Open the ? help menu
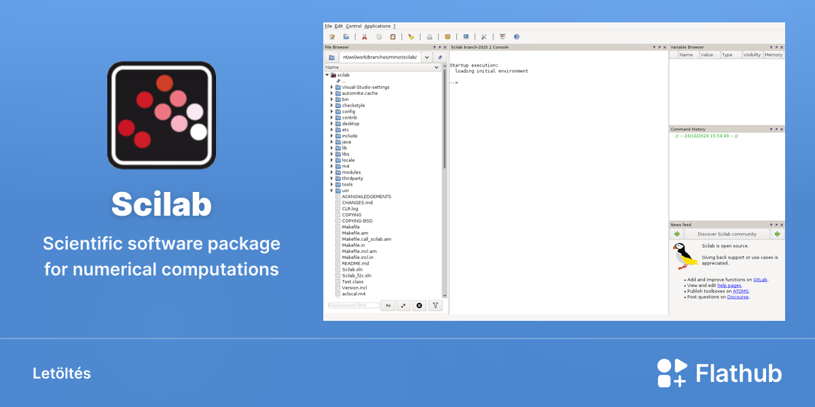Screen dimensions: 815x407 pyautogui.click(x=395, y=26)
